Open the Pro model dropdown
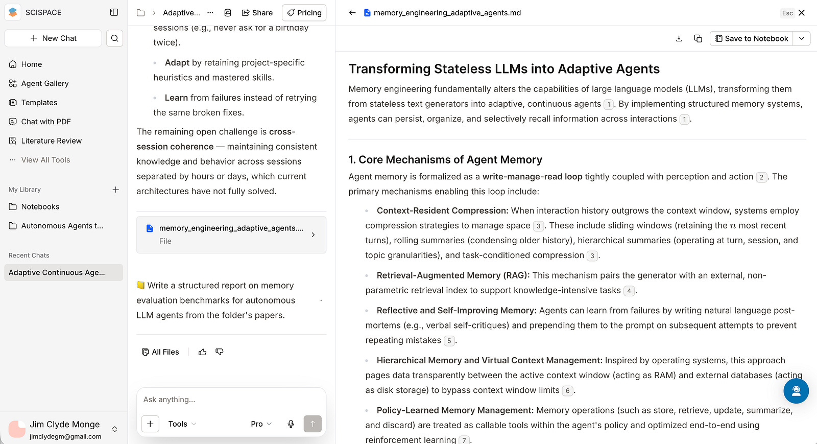The width and height of the screenshot is (817, 444). (x=261, y=424)
